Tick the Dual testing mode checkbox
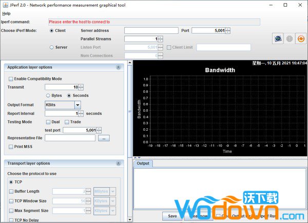The image size is (308, 223). click(49, 122)
